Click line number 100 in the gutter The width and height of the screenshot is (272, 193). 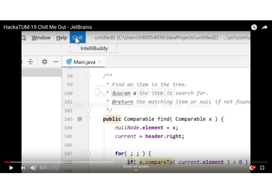(68, 93)
